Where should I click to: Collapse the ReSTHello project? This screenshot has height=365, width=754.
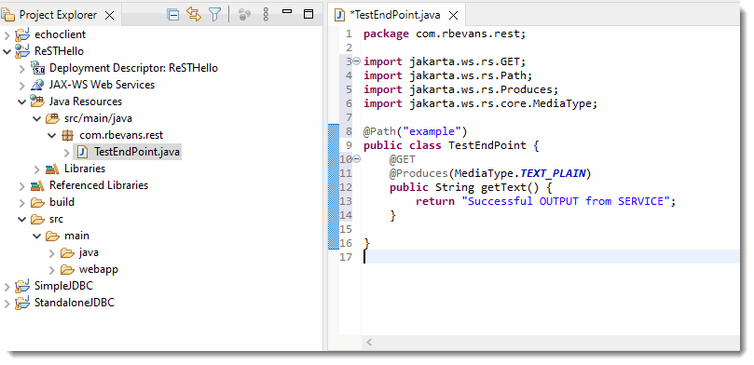7,51
